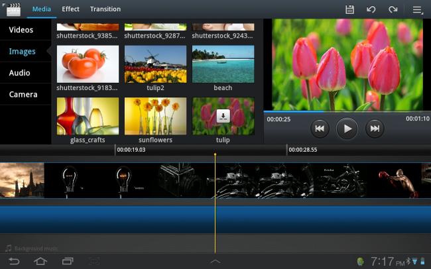Open the Effect tab

(x=71, y=9)
